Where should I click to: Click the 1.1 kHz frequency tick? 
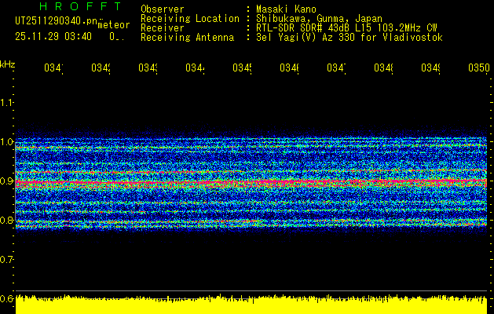[7, 102]
